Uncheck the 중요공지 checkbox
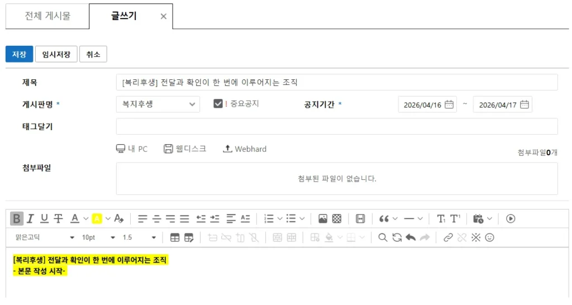572x305 pixels. point(218,104)
